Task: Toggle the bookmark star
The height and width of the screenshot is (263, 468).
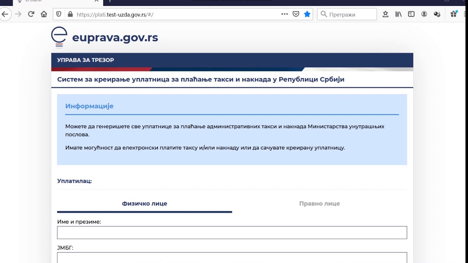Action: point(307,14)
